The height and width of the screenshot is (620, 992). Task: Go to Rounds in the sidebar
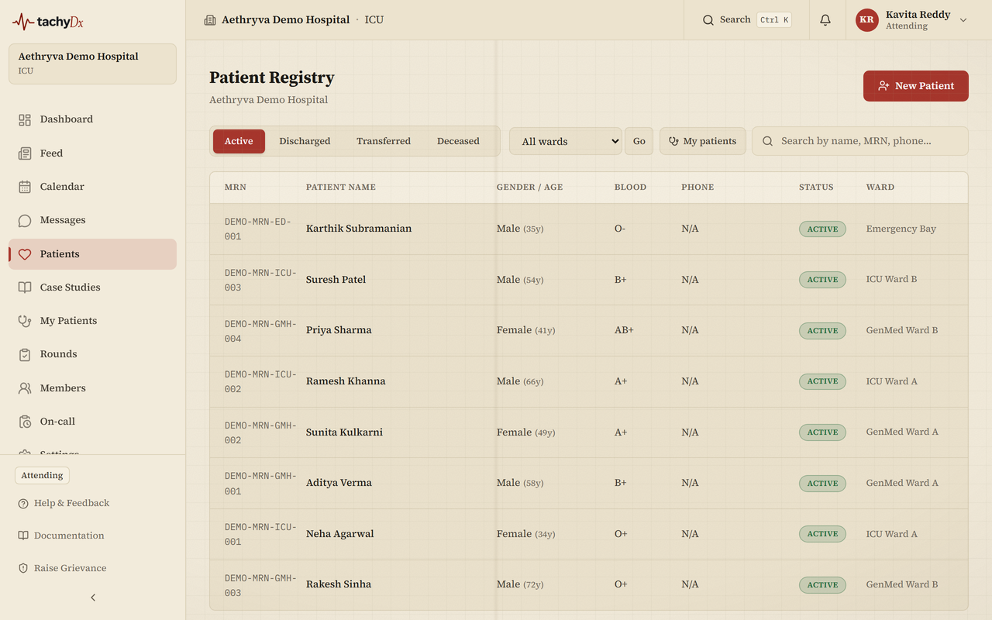point(92,354)
